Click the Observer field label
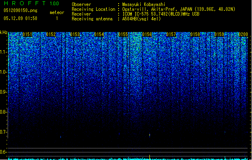The image size is (252, 160). tap(81, 4)
